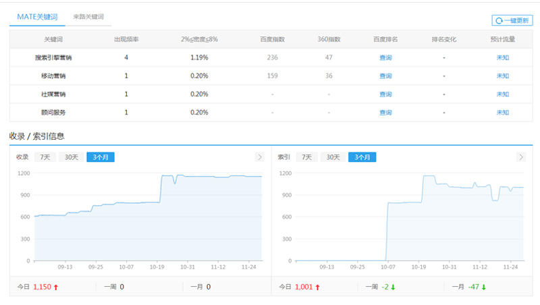Select 3个月 range in 索引 chart
Screen dimensions: 540x305
coord(362,157)
